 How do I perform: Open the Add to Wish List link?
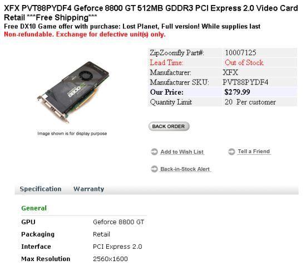click(x=182, y=152)
